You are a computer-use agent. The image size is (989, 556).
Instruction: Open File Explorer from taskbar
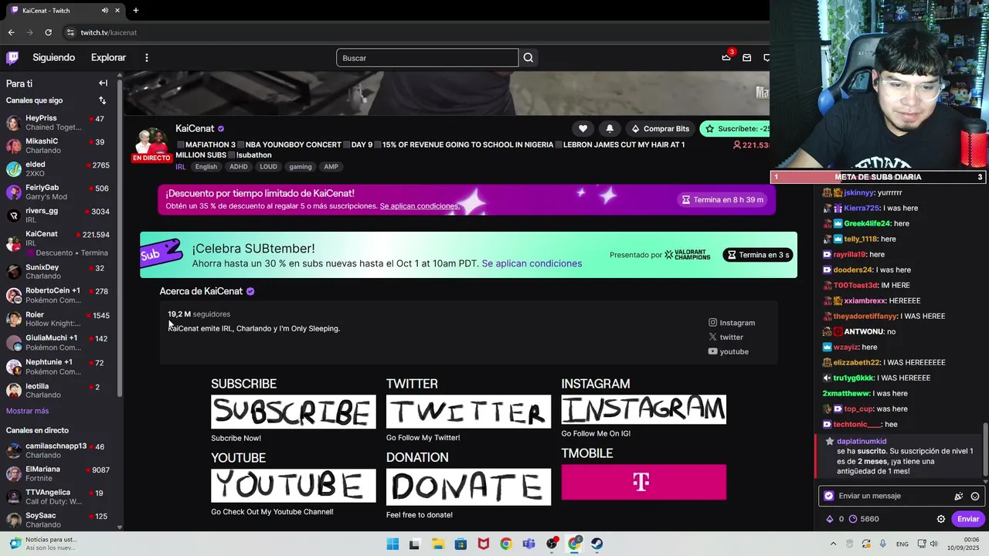[438, 544]
